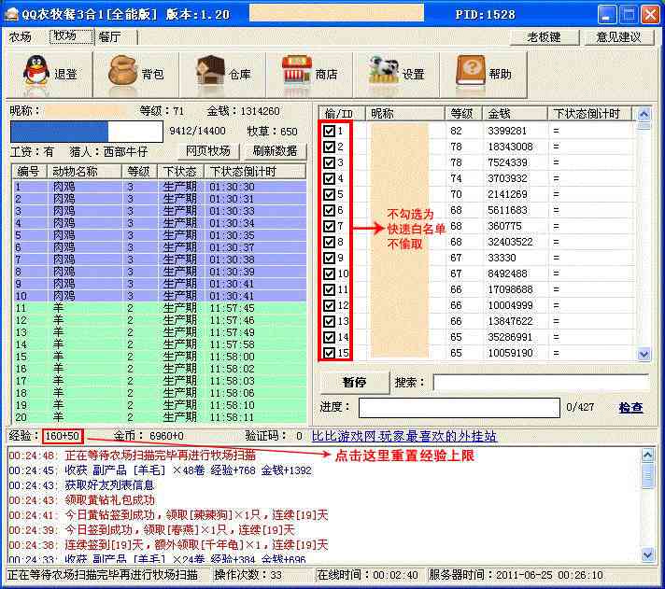Open the 商店 shop icon
Screen dimensions: 665x589
pyautogui.click(x=297, y=72)
